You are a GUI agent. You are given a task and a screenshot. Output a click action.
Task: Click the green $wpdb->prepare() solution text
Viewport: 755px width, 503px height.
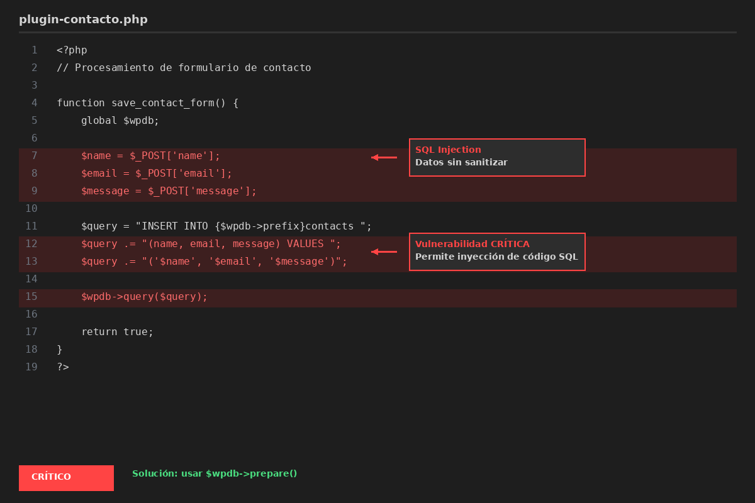point(214,473)
